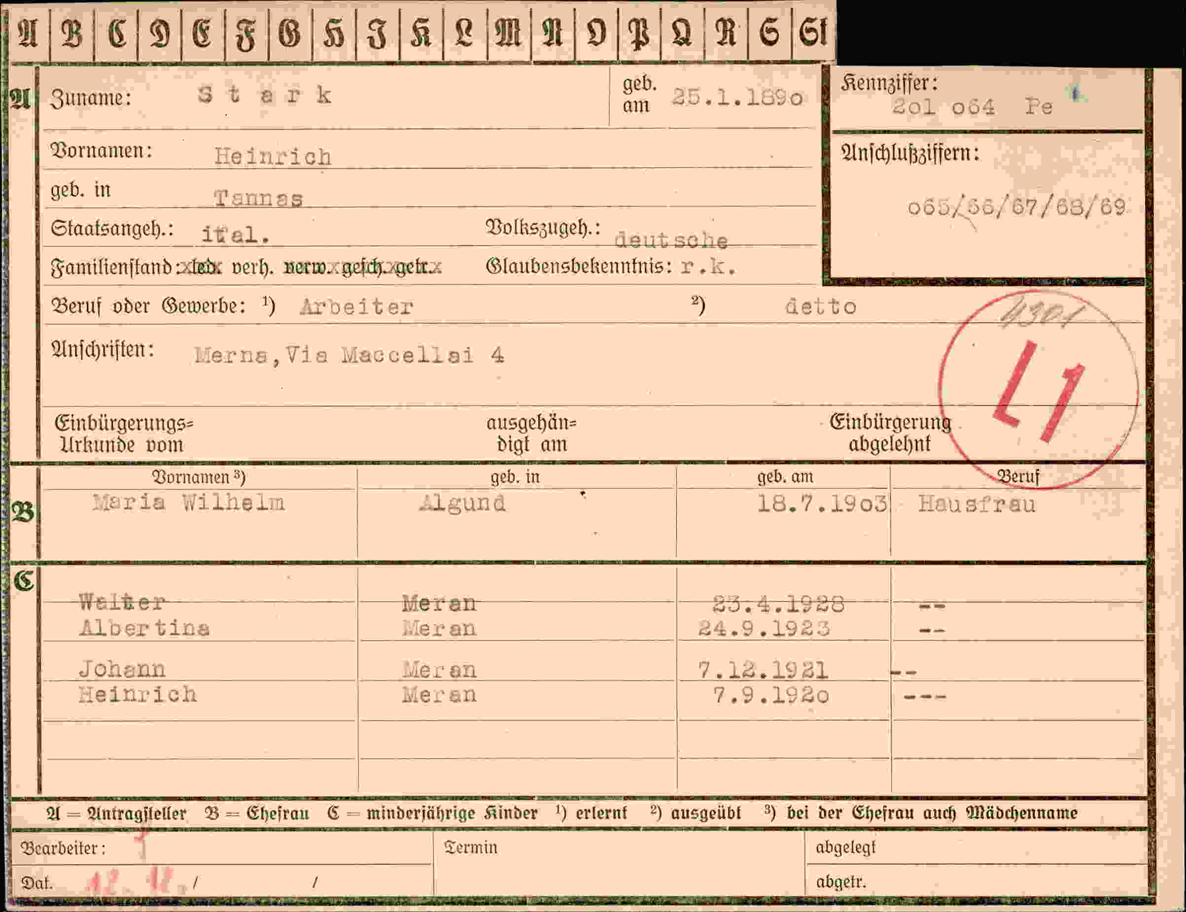Click the birth date 7.12.1921
Screen dimensions: 1186x912
coord(763,670)
